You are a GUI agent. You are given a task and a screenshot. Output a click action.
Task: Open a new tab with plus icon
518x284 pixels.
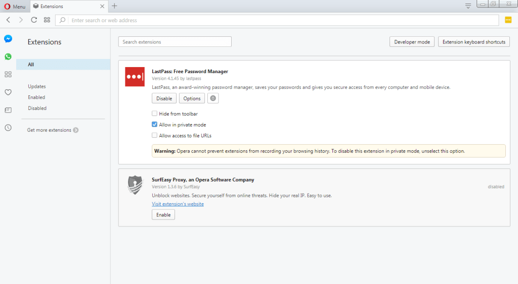[x=114, y=6]
